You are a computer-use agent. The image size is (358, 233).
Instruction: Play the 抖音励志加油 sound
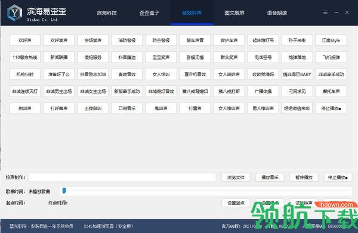click(92, 74)
